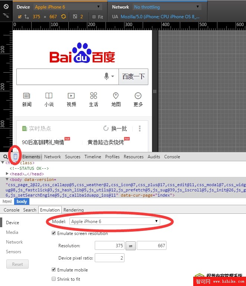Open the Sources panel tab
Image resolution: width=246 pixels, height=286 pixels.
coord(72,157)
